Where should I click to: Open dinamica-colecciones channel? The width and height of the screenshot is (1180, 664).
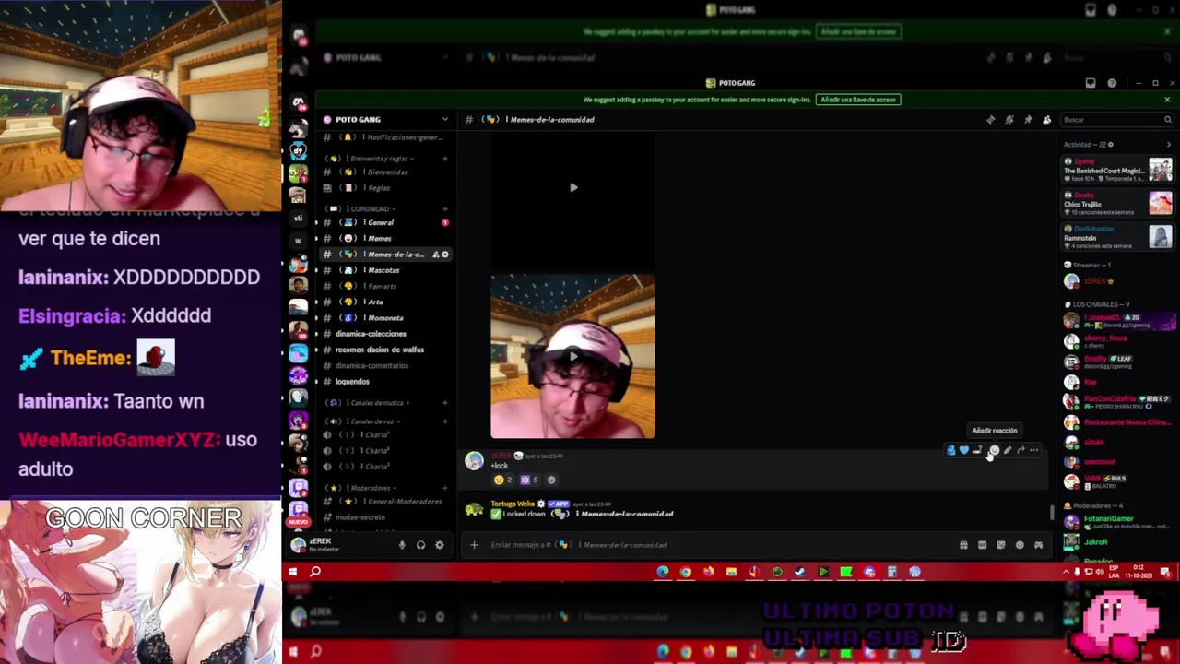(x=385, y=334)
